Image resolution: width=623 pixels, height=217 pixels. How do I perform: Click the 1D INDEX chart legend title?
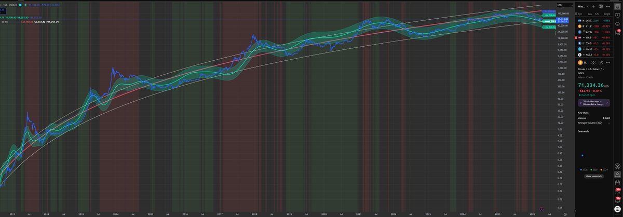click(9, 5)
